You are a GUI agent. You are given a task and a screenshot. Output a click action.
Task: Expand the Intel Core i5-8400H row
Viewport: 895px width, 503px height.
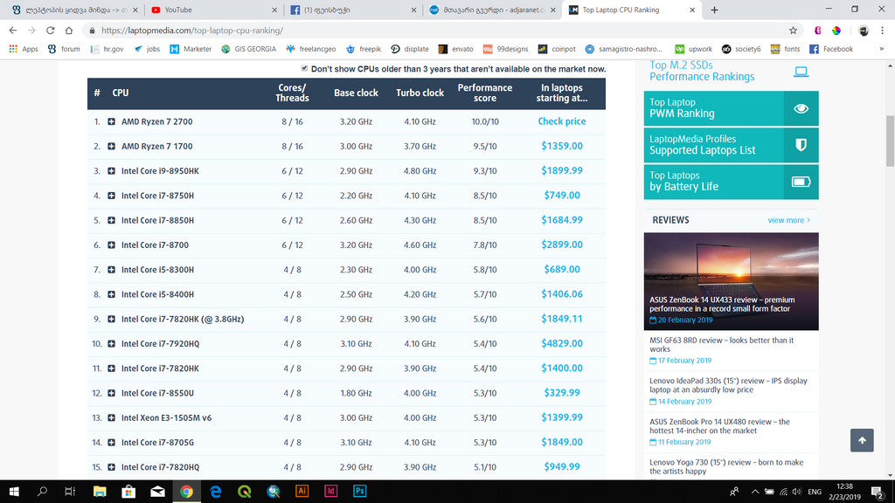111,294
